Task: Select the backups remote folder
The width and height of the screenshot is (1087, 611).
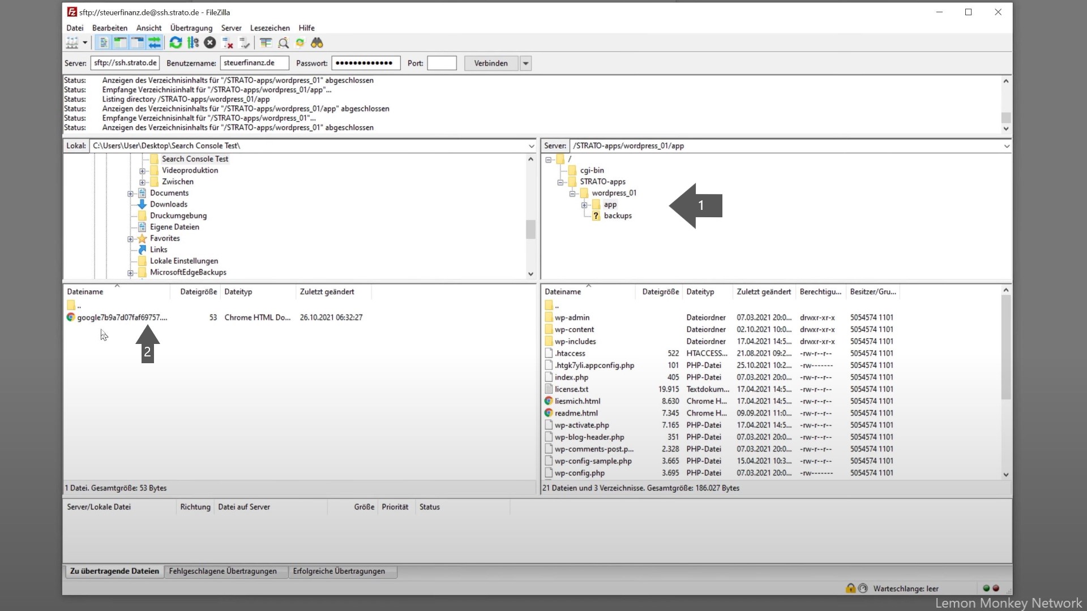Action: [x=618, y=216]
